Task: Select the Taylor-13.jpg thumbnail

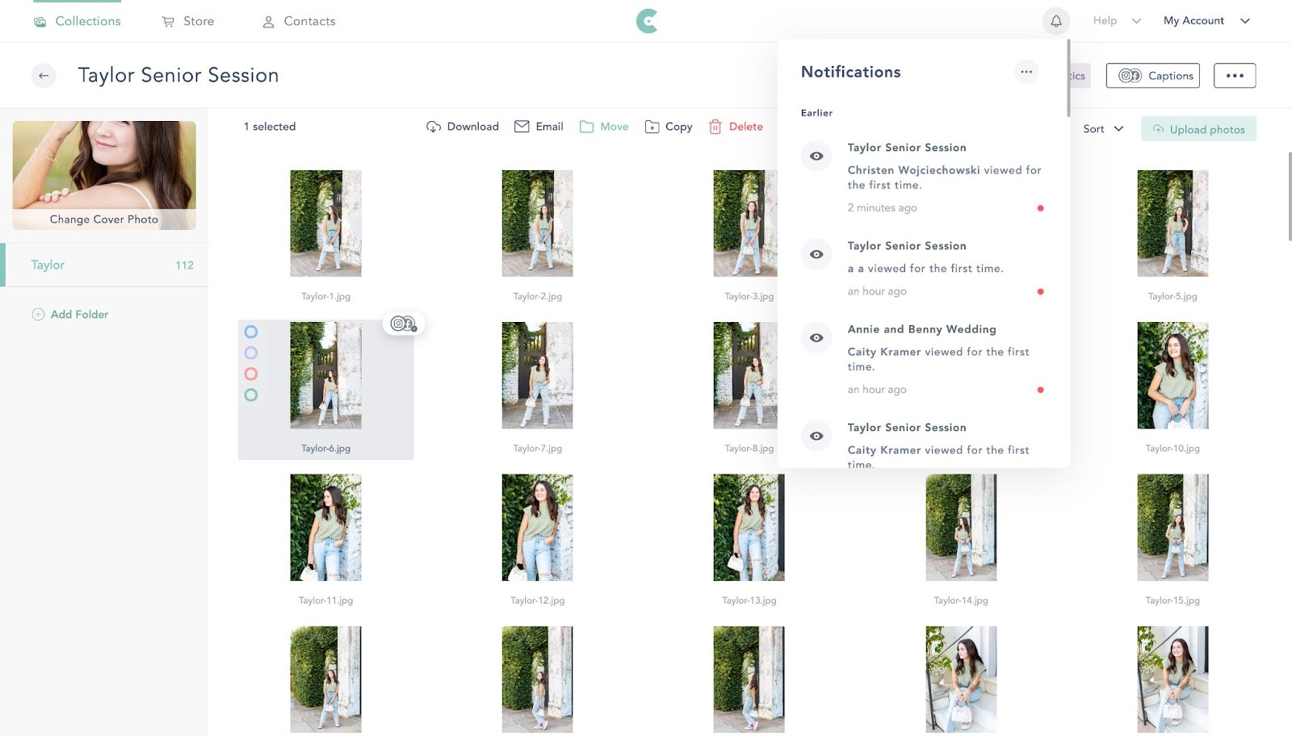Action: pos(749,527)
